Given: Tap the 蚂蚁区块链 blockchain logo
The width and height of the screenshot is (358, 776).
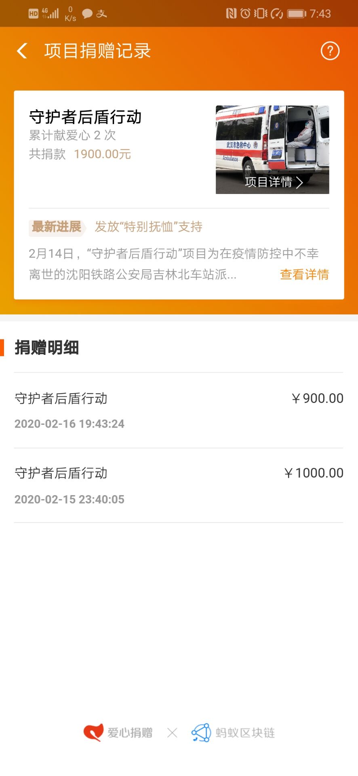Looking at the screenshot, I should pos(201,732).
